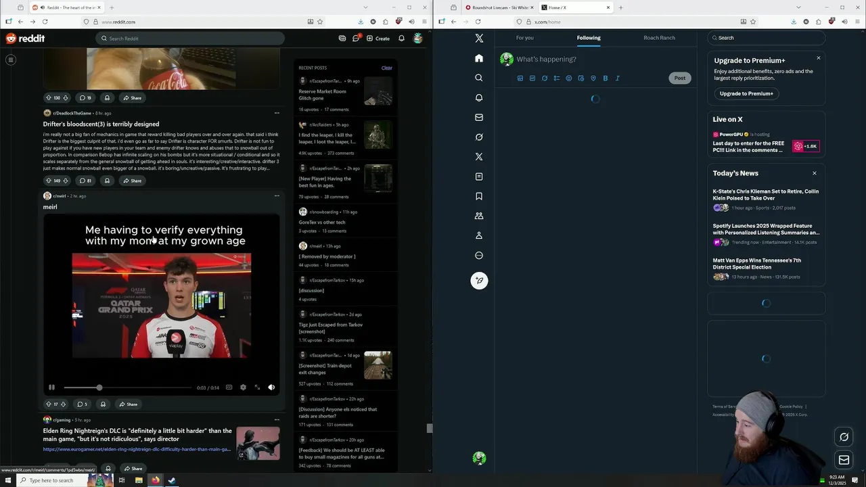Open Grok icon in X sidebar
This screenshot has width=866, height=487.
479,137
